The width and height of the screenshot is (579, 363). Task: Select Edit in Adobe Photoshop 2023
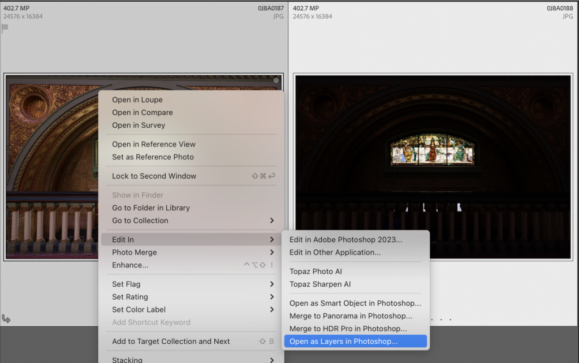[x=345, y=240]
